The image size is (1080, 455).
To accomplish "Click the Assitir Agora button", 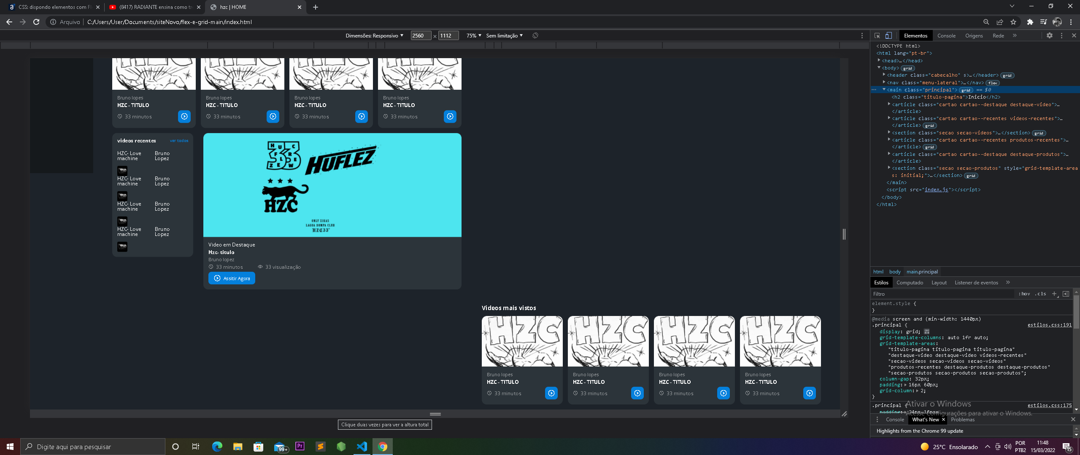I will pos(232,278).
